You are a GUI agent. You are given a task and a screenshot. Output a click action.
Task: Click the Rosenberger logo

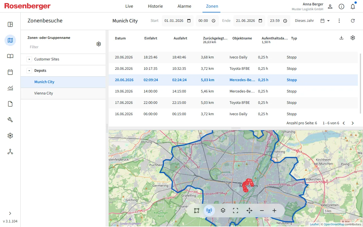[x=28, y=6]
